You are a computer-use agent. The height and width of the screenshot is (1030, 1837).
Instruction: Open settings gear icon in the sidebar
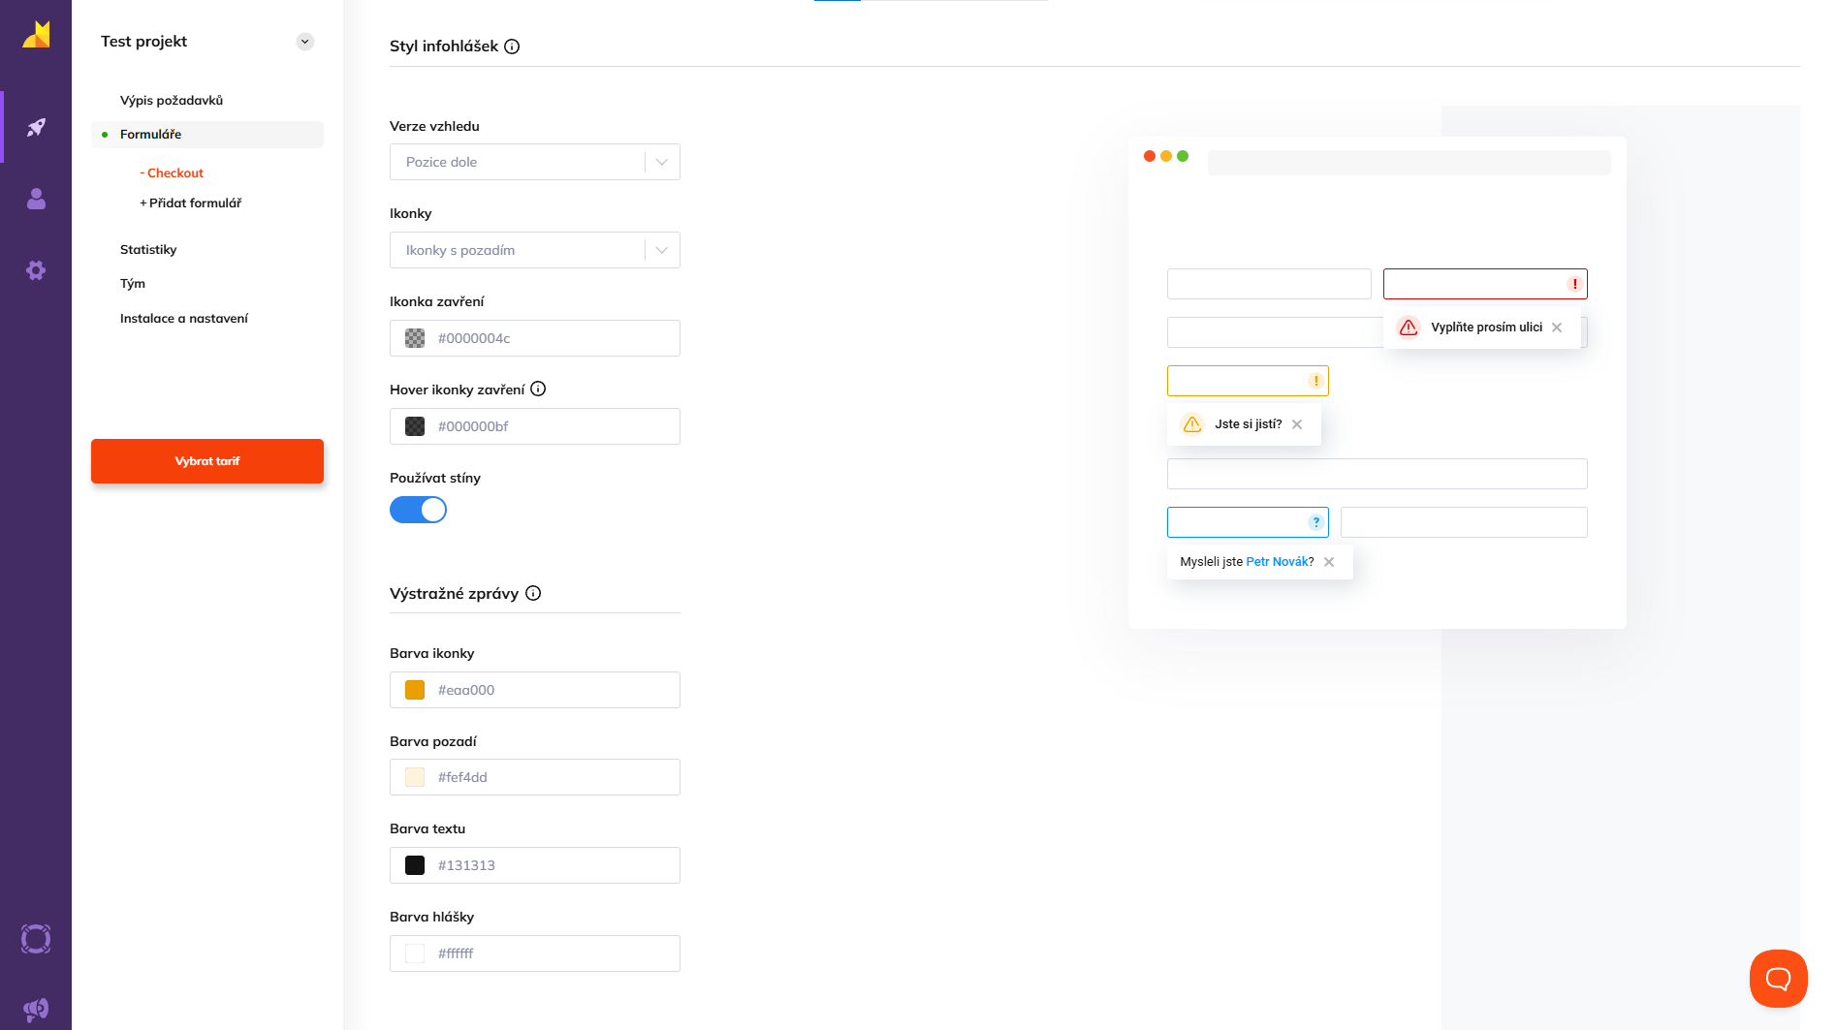36,270
